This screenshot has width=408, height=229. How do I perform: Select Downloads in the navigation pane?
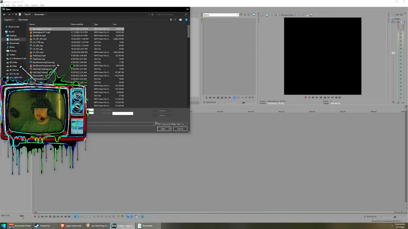[14, 43]
